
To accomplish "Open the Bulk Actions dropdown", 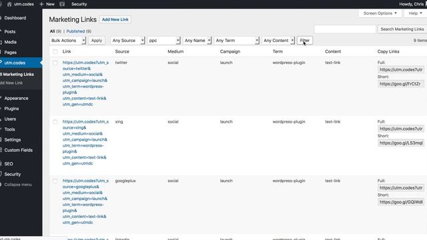I will 68,41.
